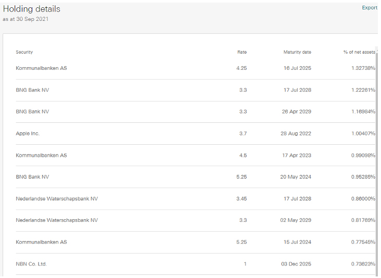Click the 3.7 rate for Apple Inc.
Viewport: 381px width, 278px height.
pyautogui.click(x=243, y=133)
